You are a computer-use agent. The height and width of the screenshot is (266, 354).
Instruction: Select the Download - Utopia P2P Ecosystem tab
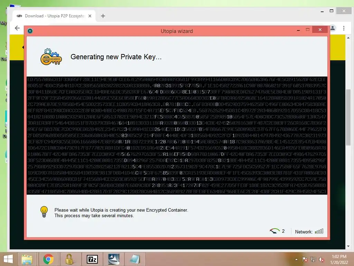click(54, 16)
